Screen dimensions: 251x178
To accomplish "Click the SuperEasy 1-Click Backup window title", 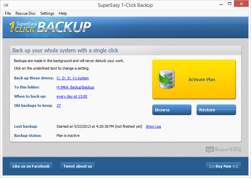I will [125, 5].
